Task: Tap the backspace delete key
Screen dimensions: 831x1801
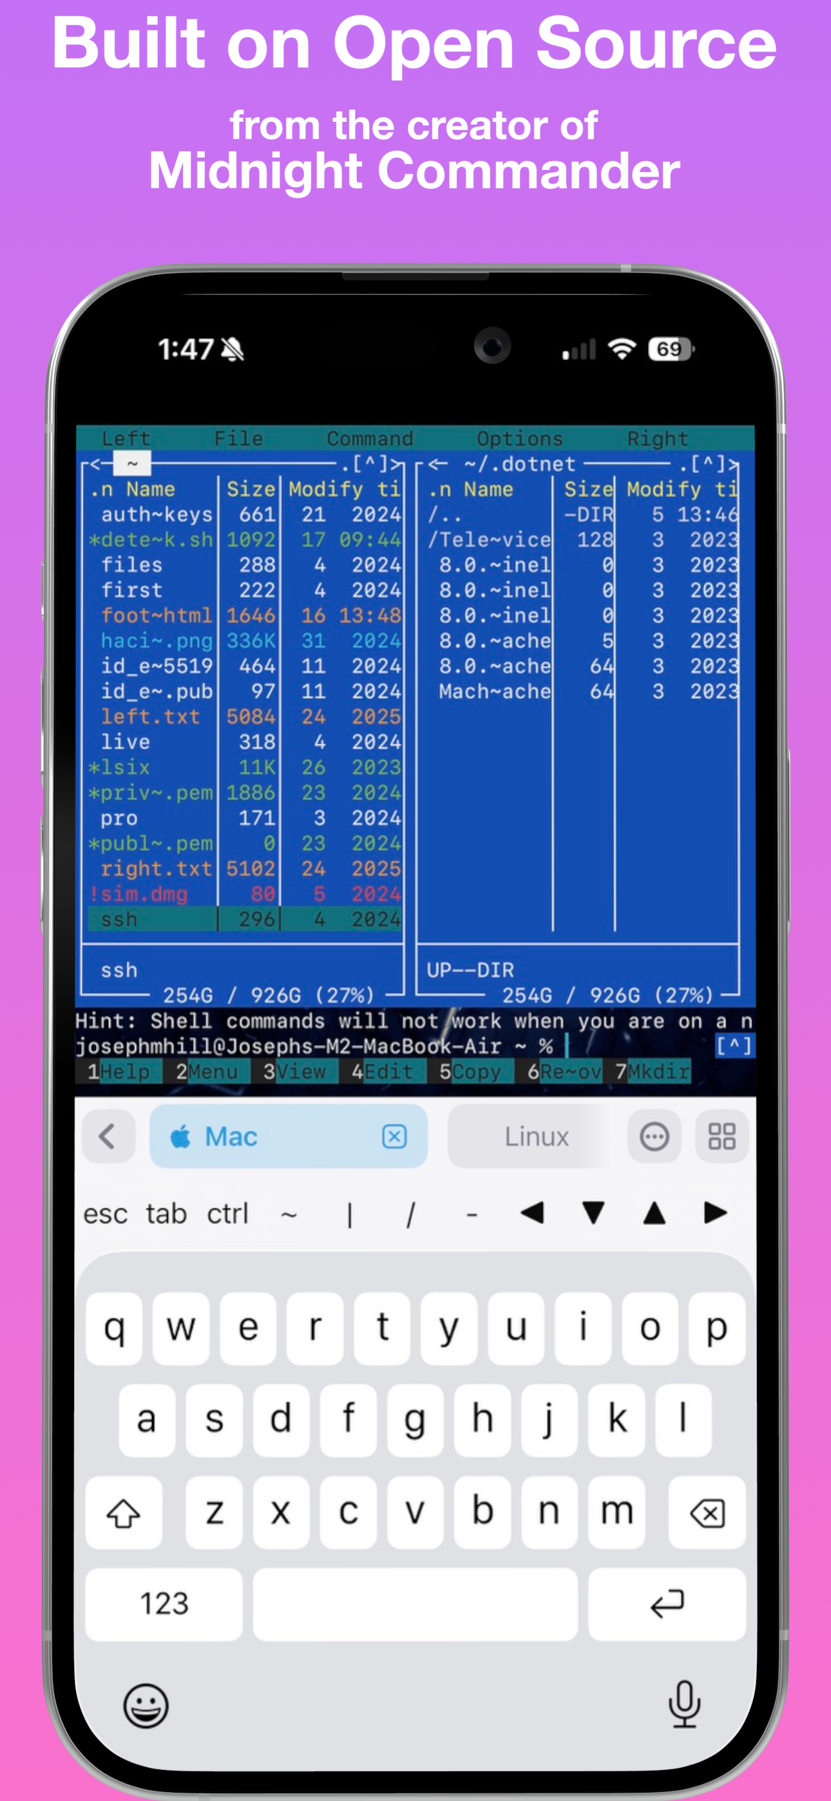Action: pyautogui.click(x=707, y=1513)
